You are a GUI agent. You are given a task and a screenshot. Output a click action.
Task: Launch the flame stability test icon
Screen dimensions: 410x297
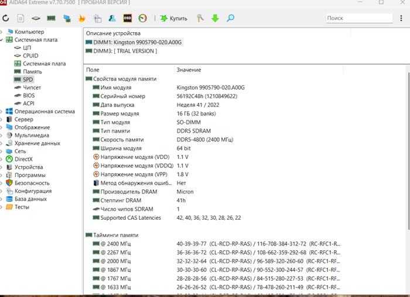pyautogui.click(x=82, y=18)
